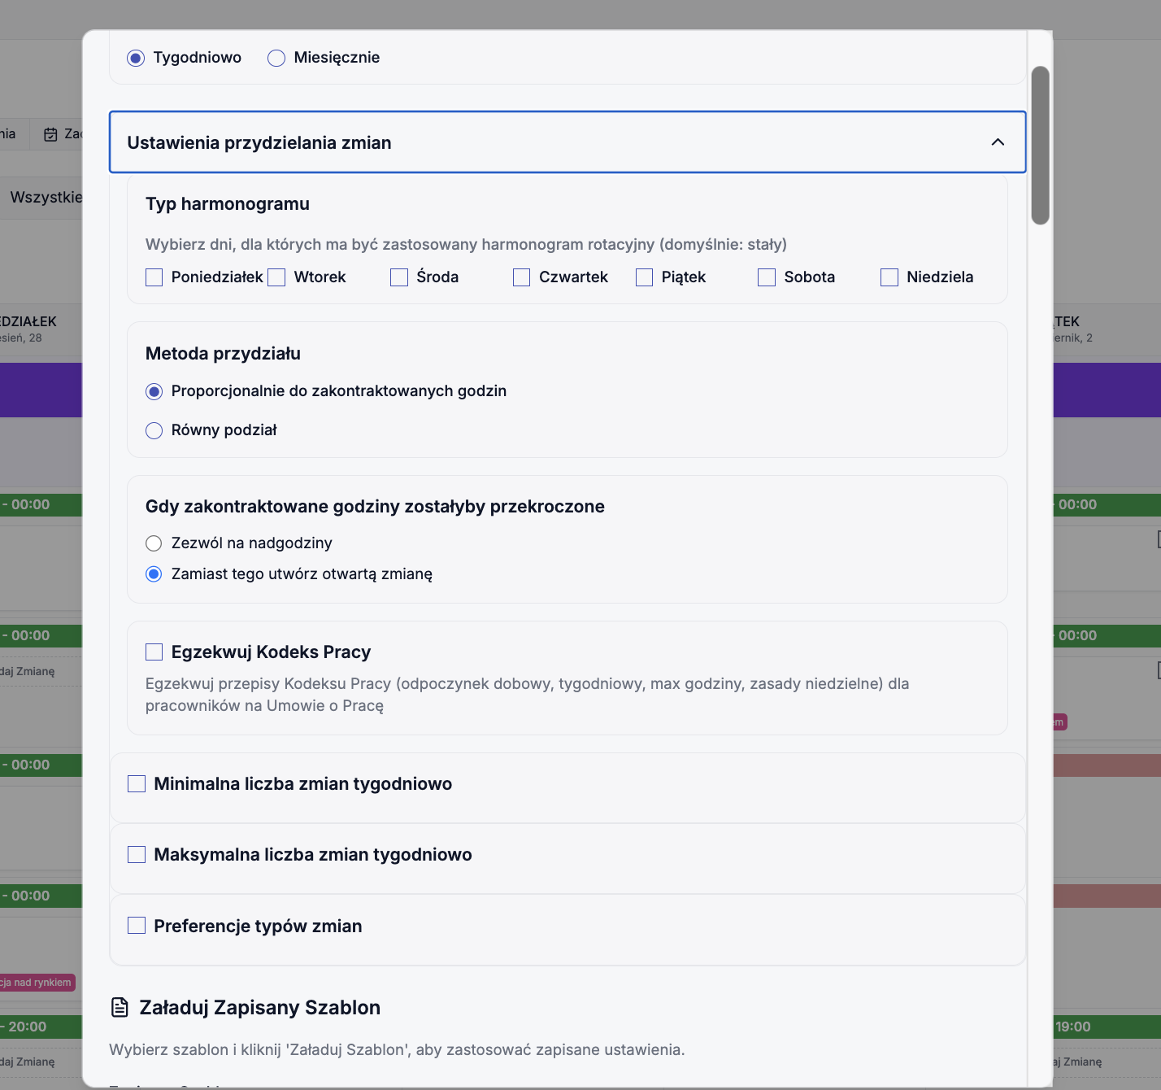The height and width of the screenshot is (1090, 1161).
Task: Click the document icon beside Załaduj Zapisany Szablon
Action: tap(120, 1008)
